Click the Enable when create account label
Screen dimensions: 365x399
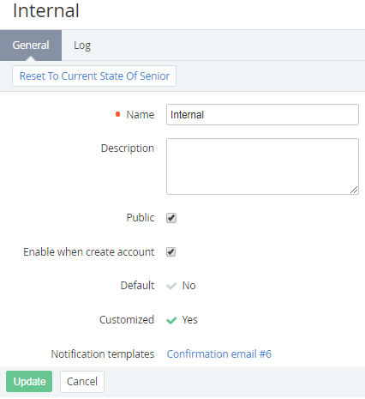(89, 252)
